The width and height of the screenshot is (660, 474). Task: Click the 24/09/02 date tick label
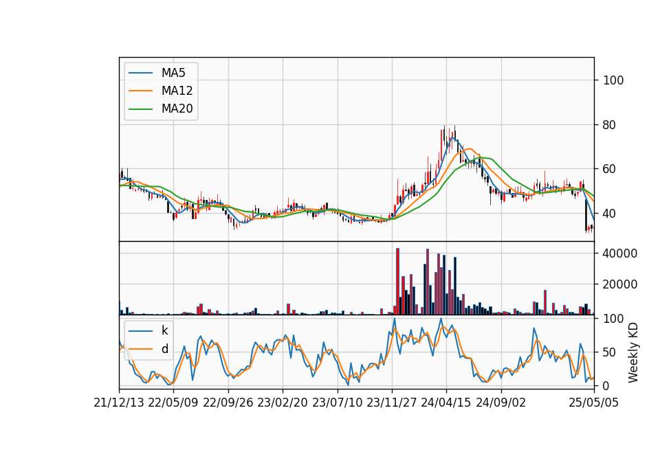click(501, 403)
